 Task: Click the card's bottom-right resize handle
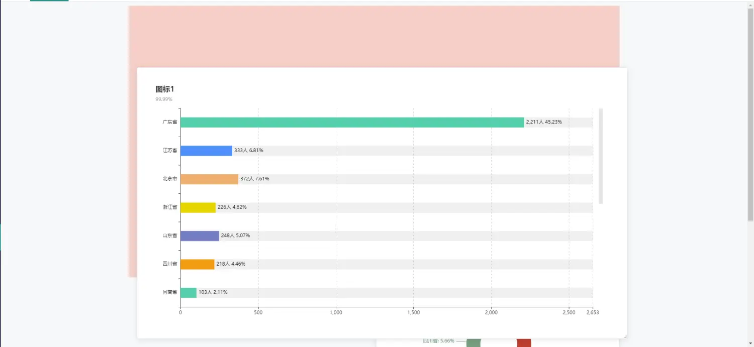point(625,336)
